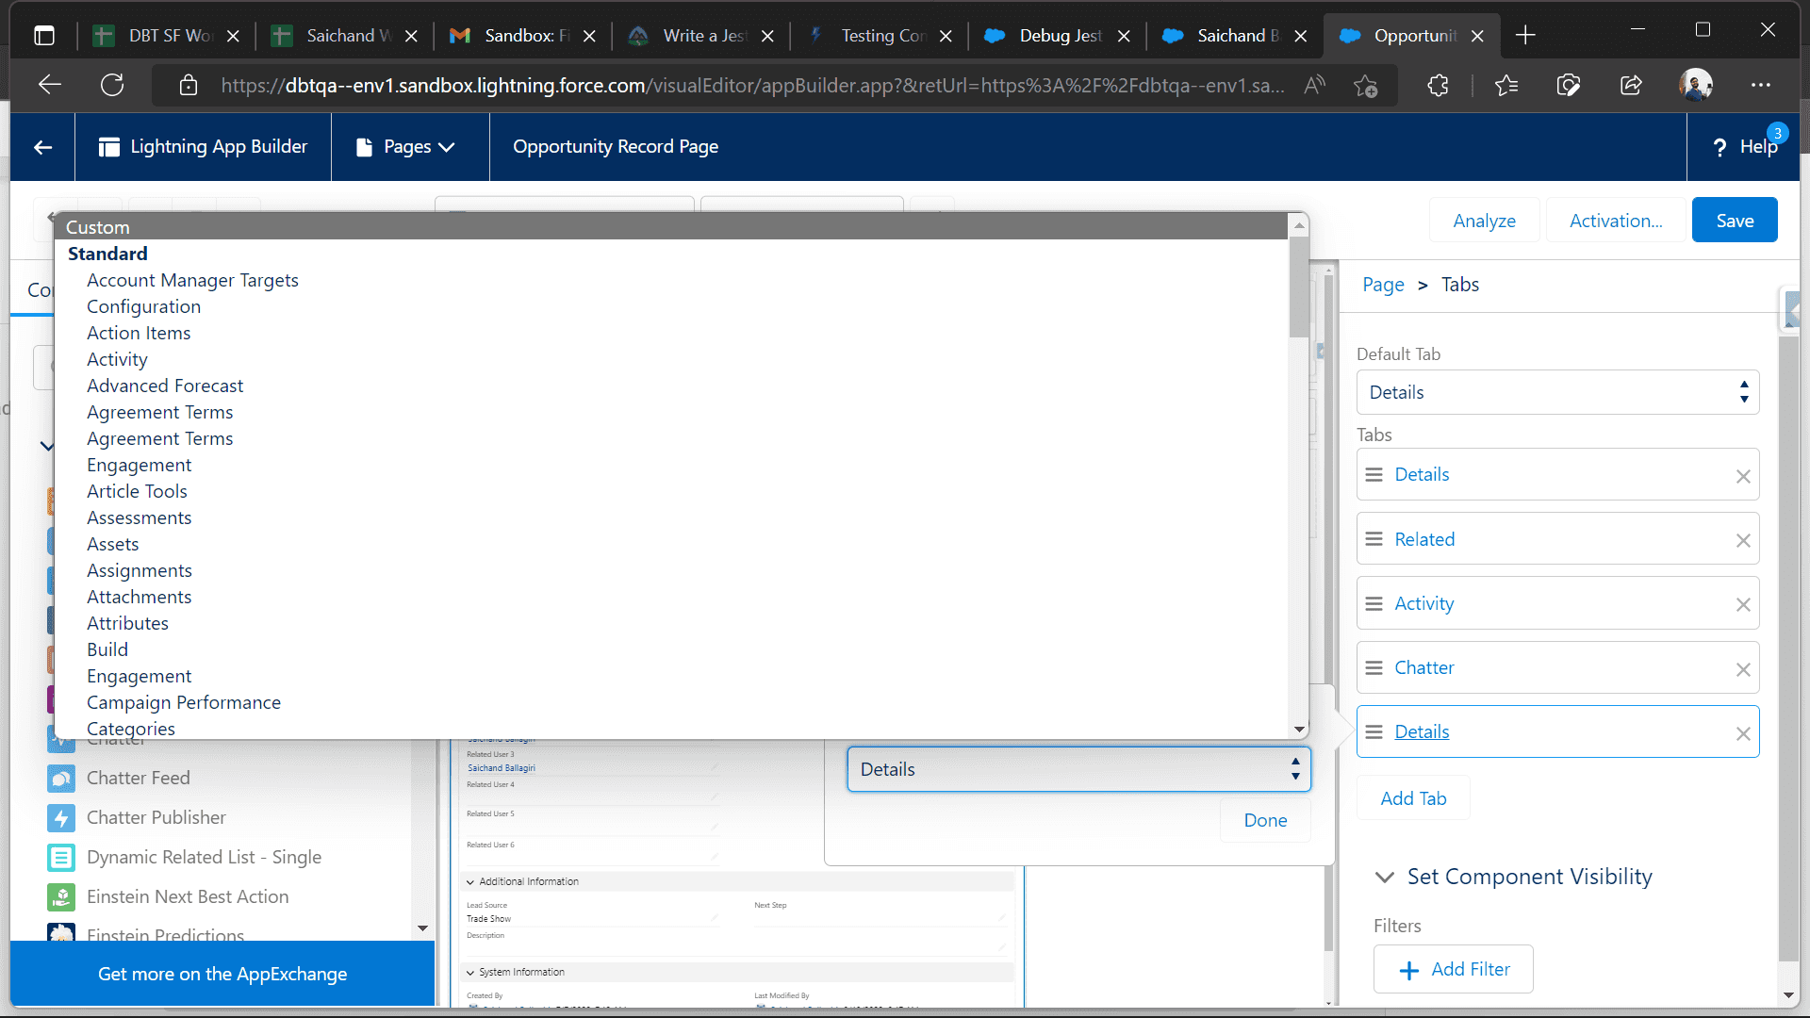The image size is (1810, 1018).
Task: Reload the current browser page
Action: point(112,85)
